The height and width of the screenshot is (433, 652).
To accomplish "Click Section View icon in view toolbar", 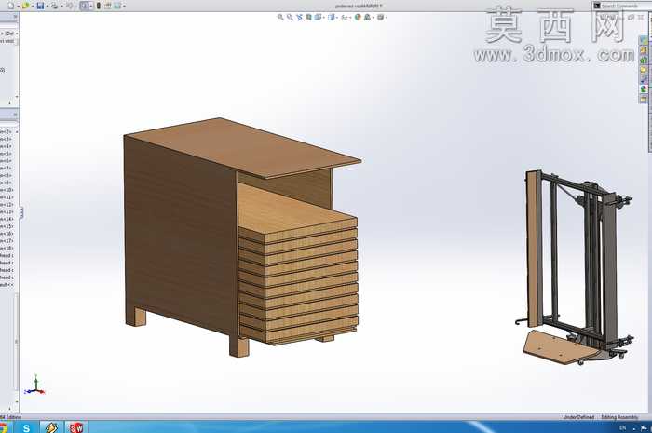I will [308, 18].
